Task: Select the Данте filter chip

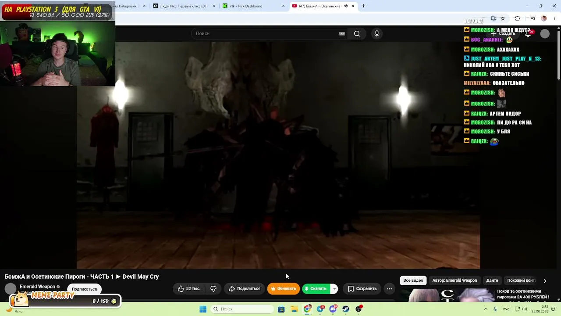Action: coord(492,280)
